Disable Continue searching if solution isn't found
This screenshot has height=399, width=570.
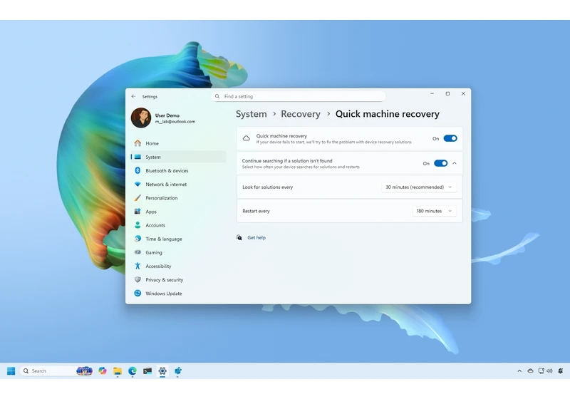(440, 163)
